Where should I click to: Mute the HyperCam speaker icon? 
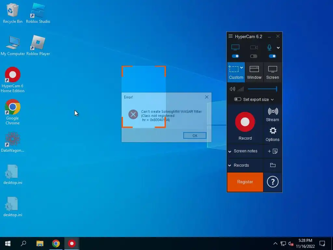pyautogui.click(x=232, y=89)
